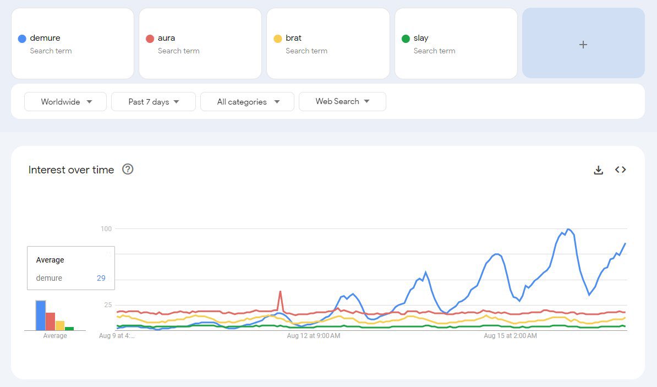The width and height of the screenshot is (657, 387).
Task: Click the Aug 12 at 9:00 AM axis label
Action: pyautogui.click(x=314, y=336)
